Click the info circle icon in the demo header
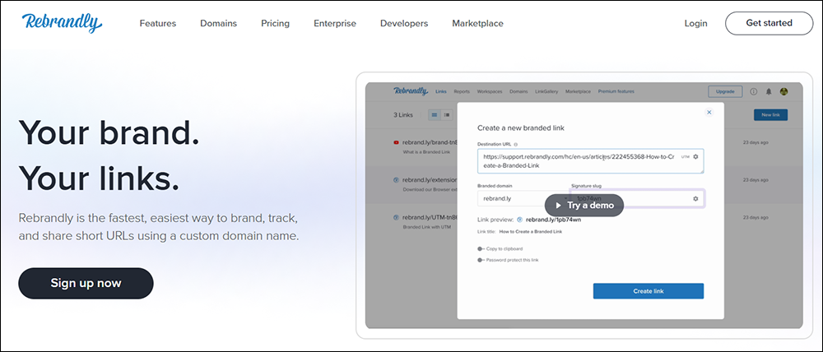 (x=754, y=91)
